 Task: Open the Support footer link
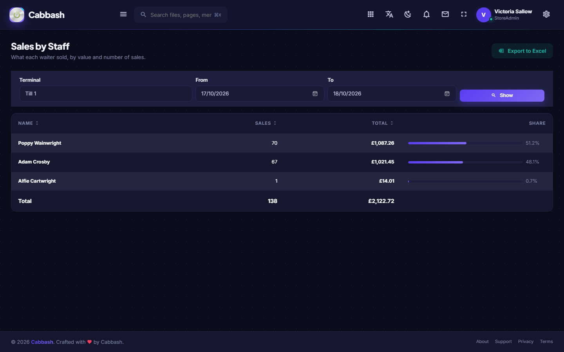pos(503,342)
